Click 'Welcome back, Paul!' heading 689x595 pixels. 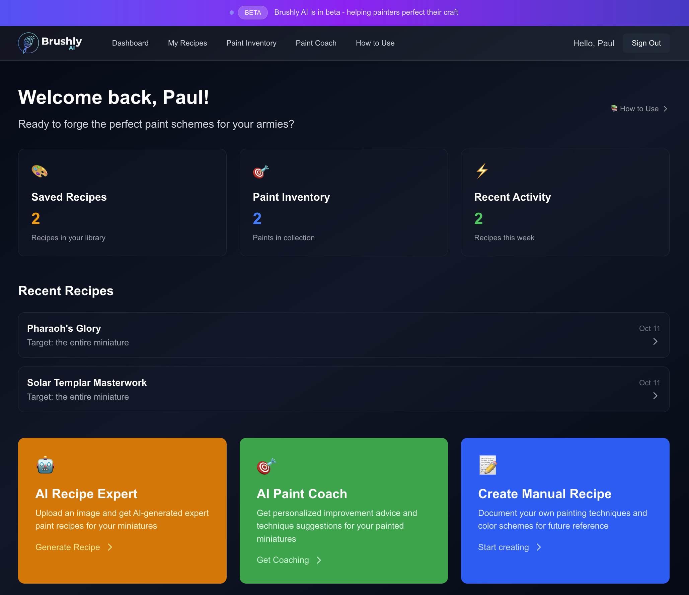tap(113, 97)
